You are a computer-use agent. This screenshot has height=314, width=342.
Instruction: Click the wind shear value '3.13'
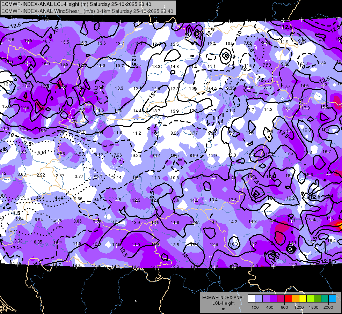pos(21,197)
